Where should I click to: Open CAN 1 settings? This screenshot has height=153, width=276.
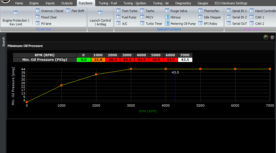[x=257, y=17]
